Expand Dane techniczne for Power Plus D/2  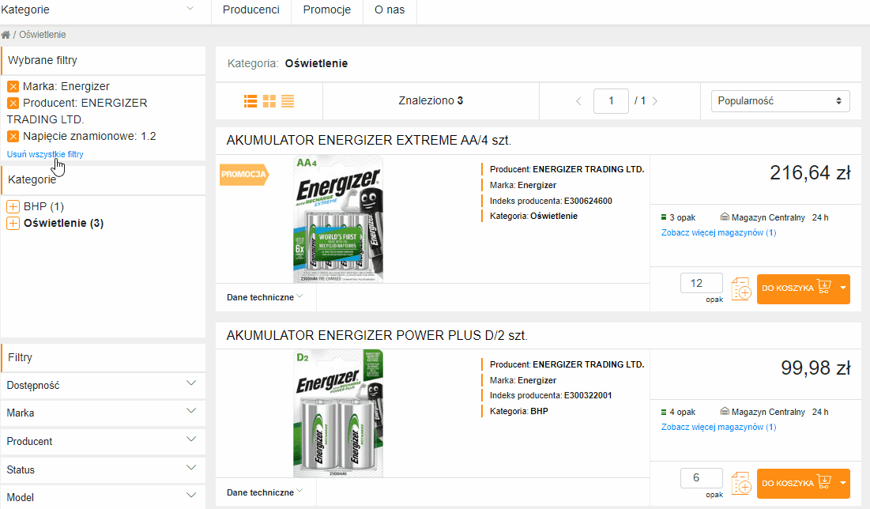coord(265,492)
